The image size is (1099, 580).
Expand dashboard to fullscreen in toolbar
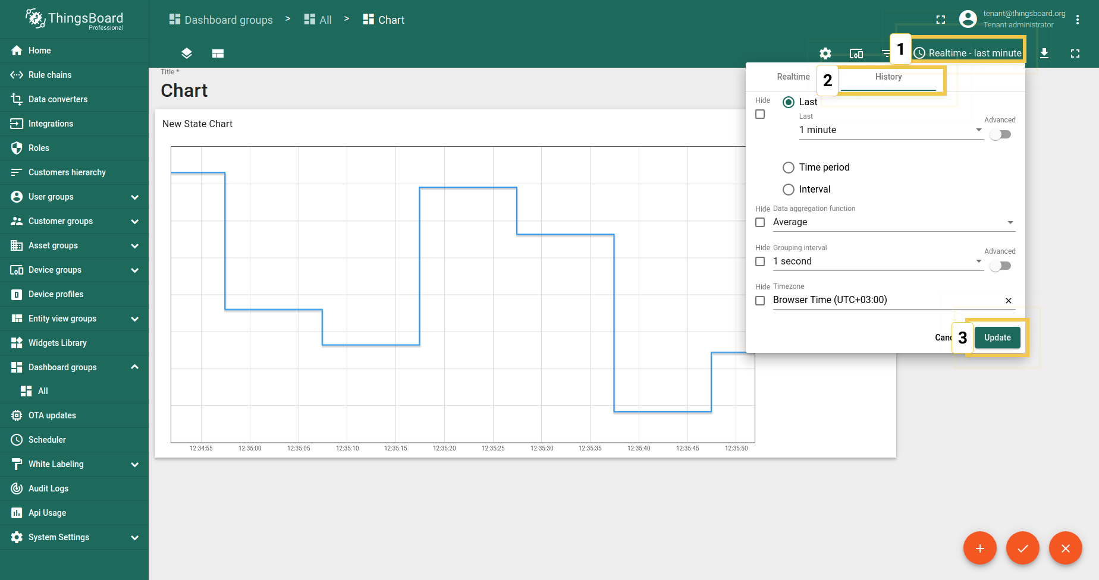point(1075,53)
